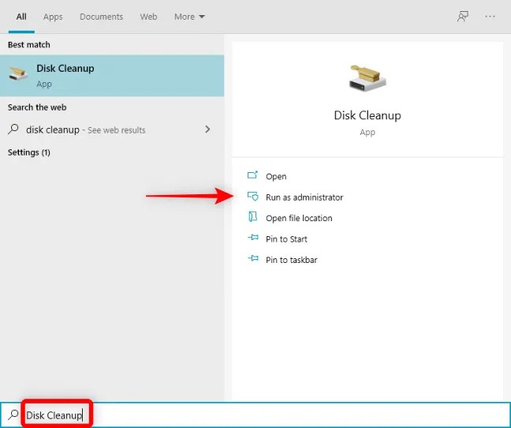
Task: Click the Pin to Start pin icon
Action: 253,238
